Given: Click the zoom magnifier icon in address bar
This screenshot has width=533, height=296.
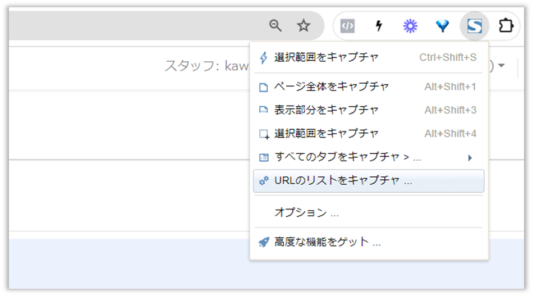Looking at the screenshot, I should tap(275, 25).
